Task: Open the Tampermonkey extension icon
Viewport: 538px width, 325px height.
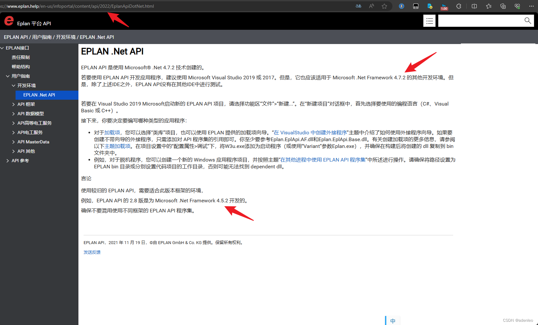Action: click(x=416, y=6)
